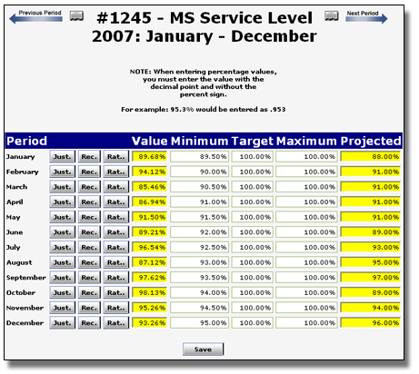Click September Rec. button
Viewport: 419px width, 374px height.
pyautogui.click(x=89, y=278)
